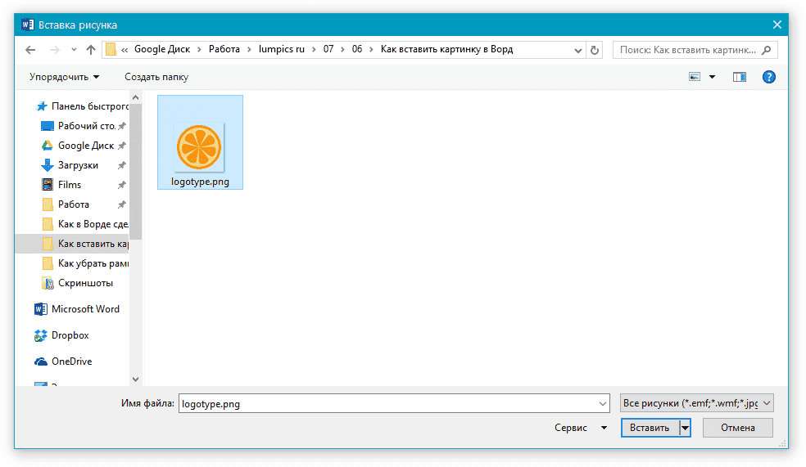Image resolution: width=806 pixels, height=467 pixels.
Task: Click the Word icon in title bar
Action: (28, 25)
